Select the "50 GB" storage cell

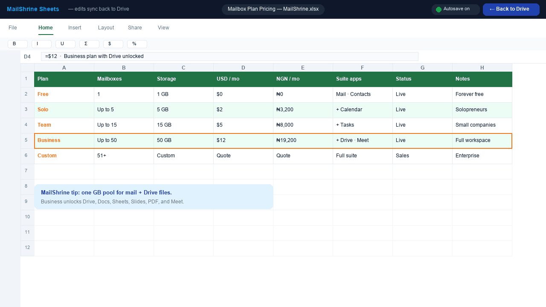coord(183,141)
